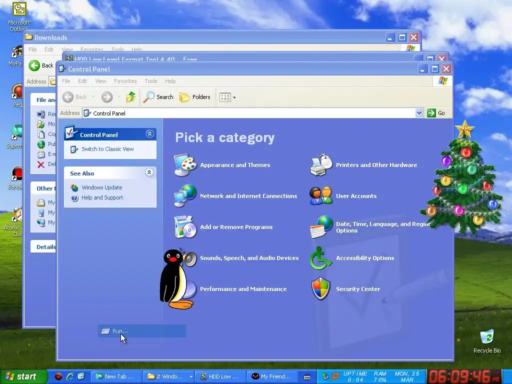The height and width of the screenshot is (384, 512).
Task: Click the Forward arrow in Control Panel
Action: 107,97
